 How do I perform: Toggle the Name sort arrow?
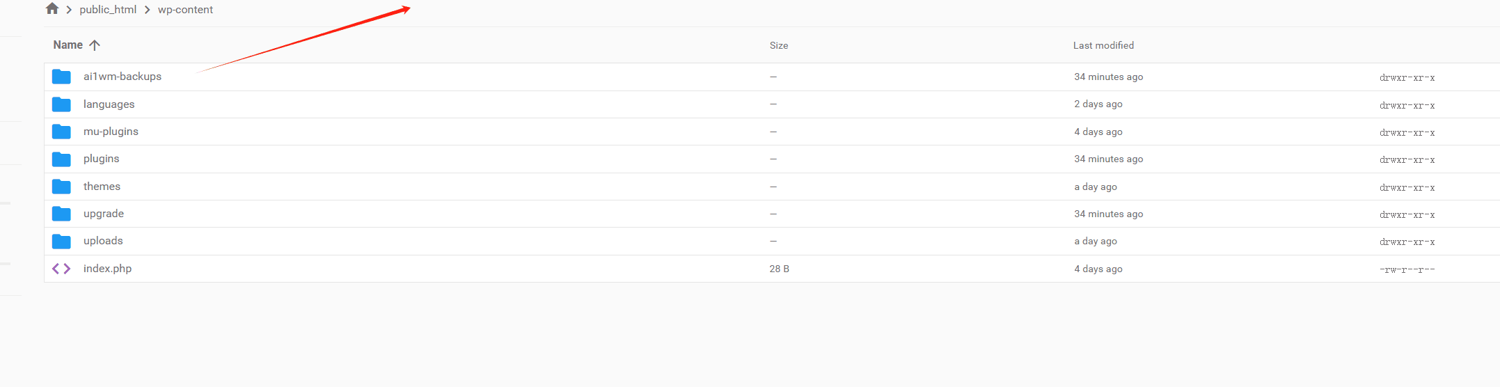[95, 45]
